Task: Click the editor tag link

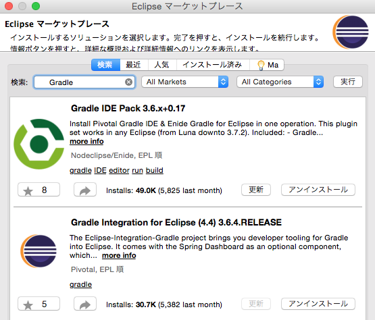Action: 119,170
